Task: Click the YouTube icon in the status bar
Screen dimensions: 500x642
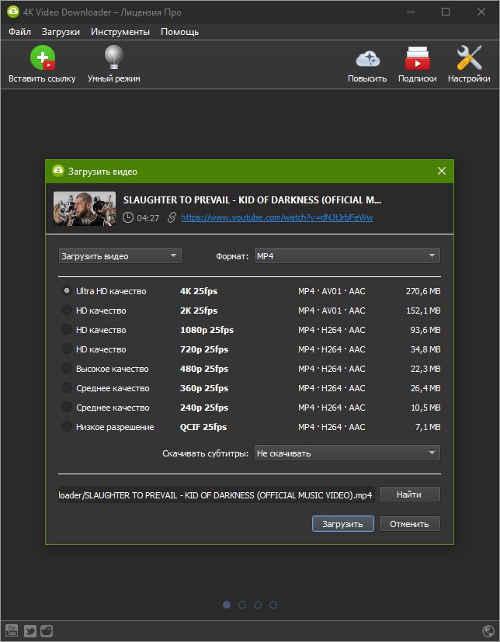Action: 12,630
